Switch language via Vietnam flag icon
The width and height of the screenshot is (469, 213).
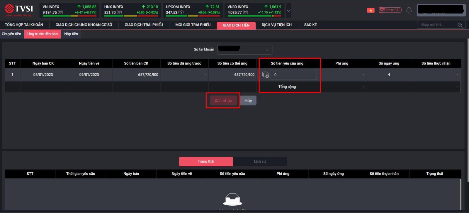(x=371, y=10)
